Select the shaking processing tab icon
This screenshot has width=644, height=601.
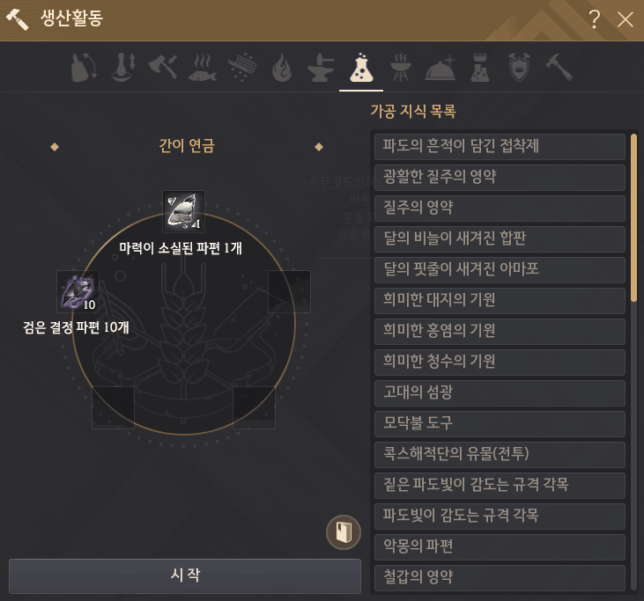(x=84, y=68)
